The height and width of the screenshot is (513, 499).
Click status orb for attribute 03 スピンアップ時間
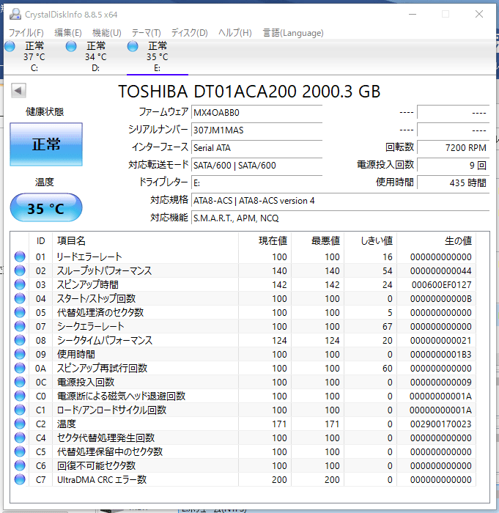click(x=20, y=284)
